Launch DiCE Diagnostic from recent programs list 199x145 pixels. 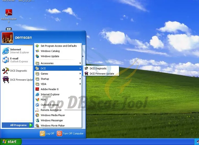click(16, 71)
